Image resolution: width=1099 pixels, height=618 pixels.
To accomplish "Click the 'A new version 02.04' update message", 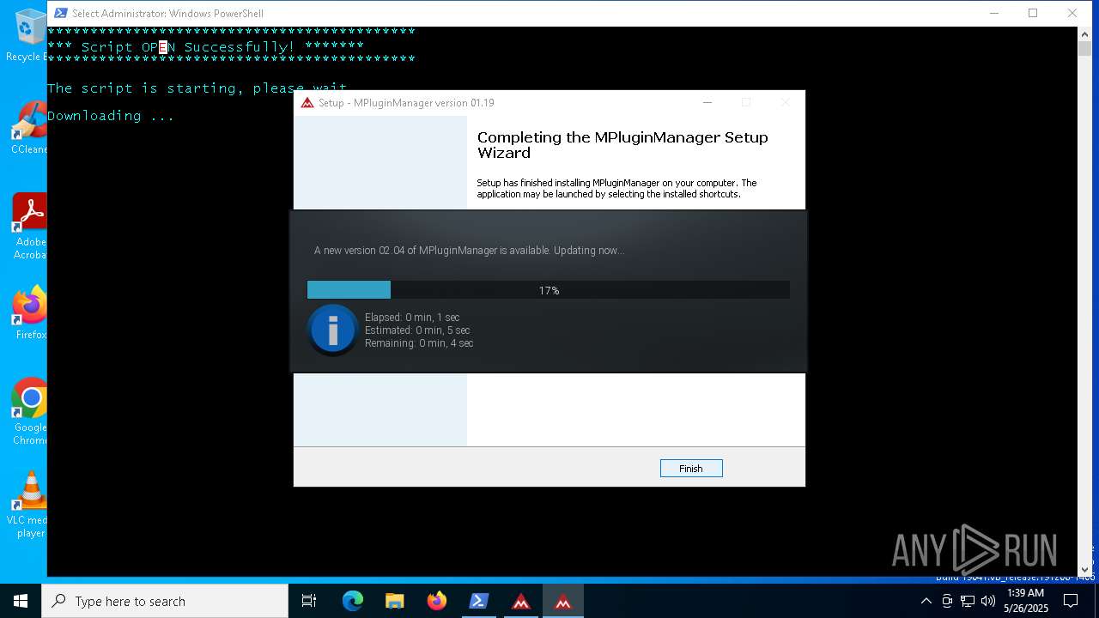I will coord(469,251).
